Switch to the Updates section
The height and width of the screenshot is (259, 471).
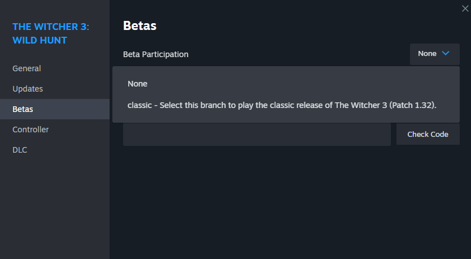tap(28, 89)
